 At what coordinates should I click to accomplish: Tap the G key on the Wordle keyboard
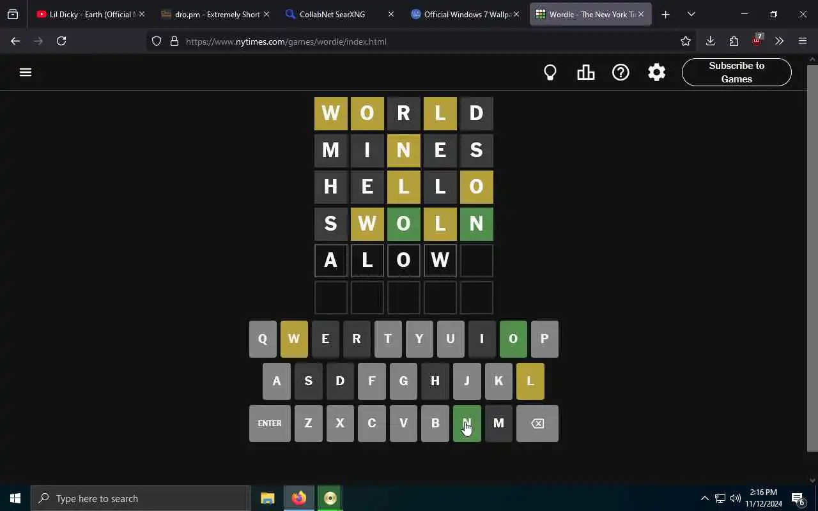tap(403, 381)
